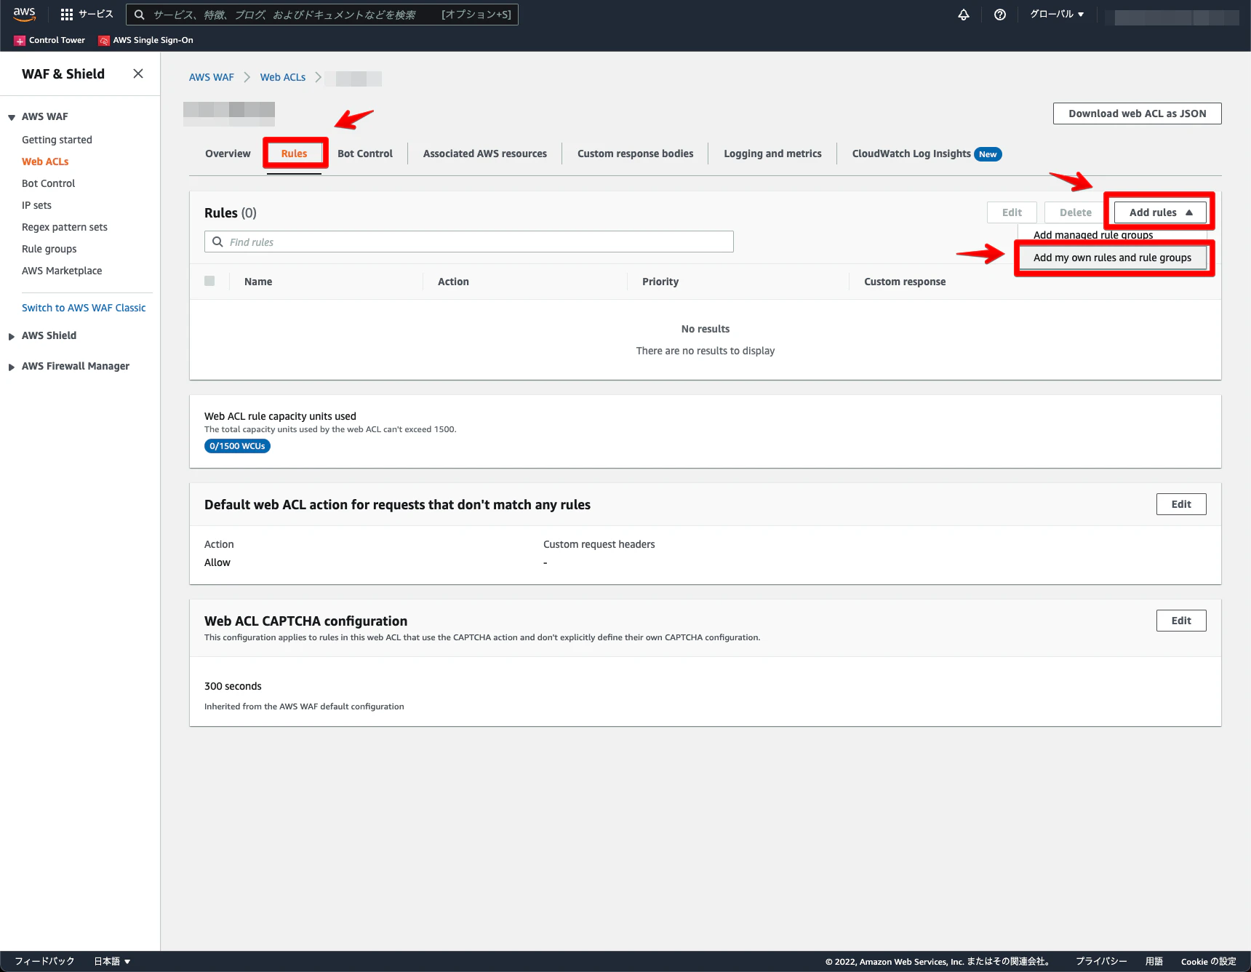1251x972 pixels.
Task: Focus the Find rules search field
Action: (469, 242)
